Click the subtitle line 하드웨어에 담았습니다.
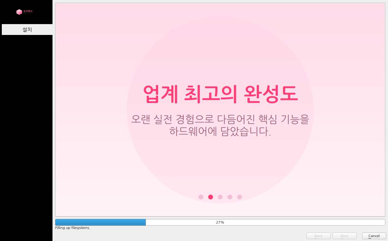The width and height of the screenshot is (388, 241). [220, 131]
